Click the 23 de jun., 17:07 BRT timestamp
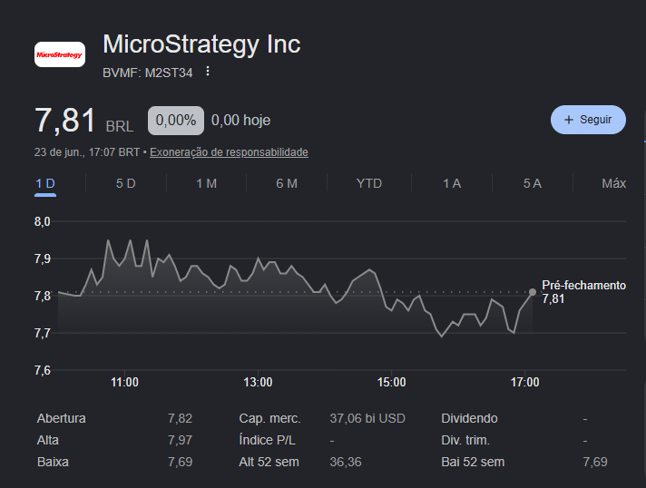 87,152
